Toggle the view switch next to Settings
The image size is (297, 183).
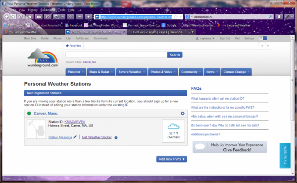263,38
